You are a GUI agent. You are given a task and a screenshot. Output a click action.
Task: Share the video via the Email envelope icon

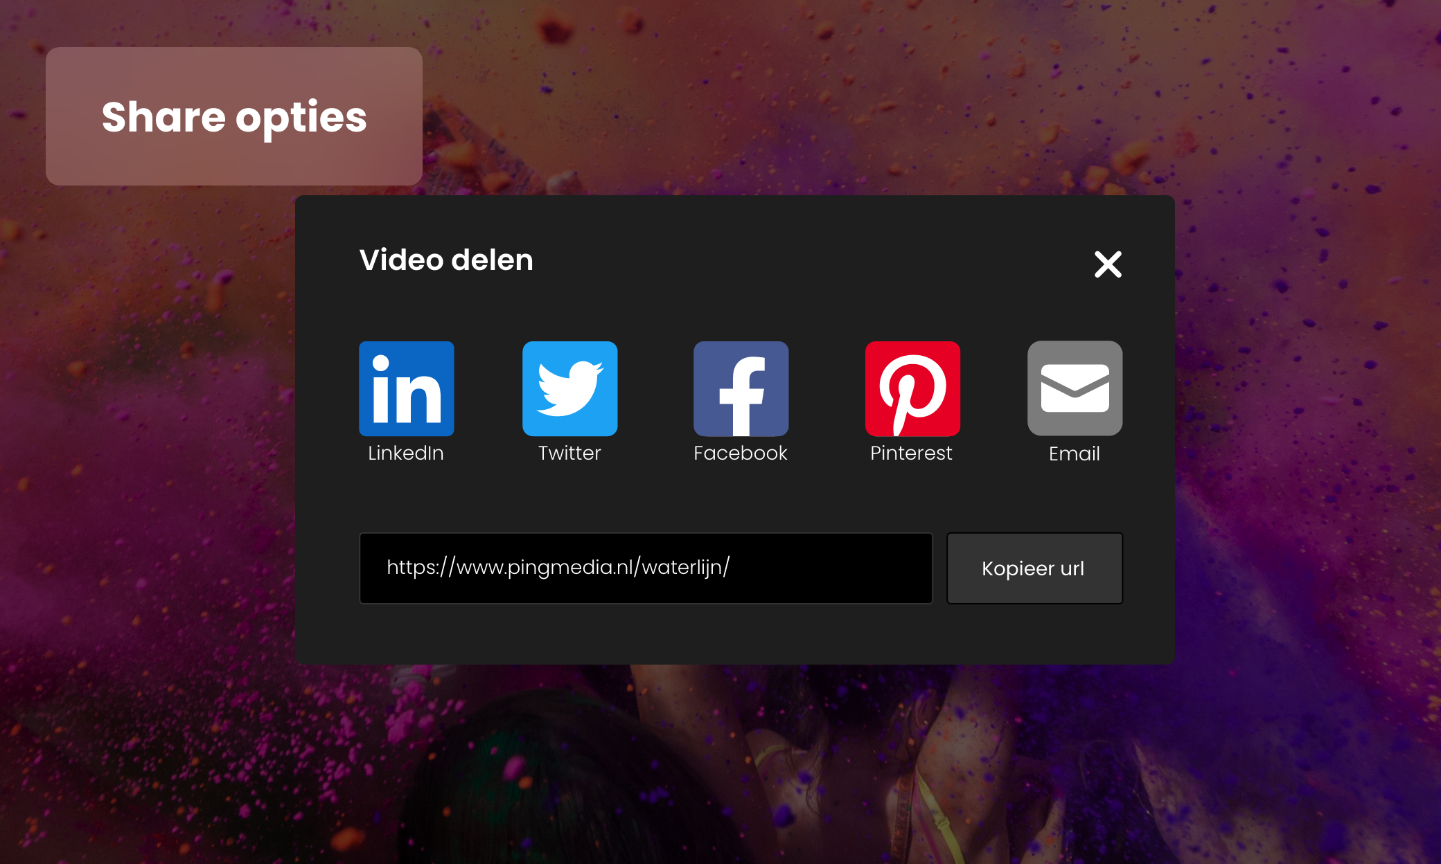click(x=1075, y=388)
